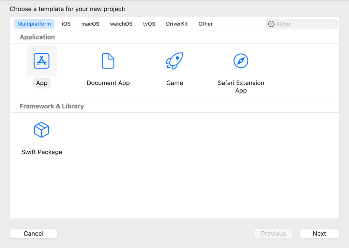The width and height of the screenshot is (349, 248).
Task: Open the watchOS tab
Action: [121, 24]
